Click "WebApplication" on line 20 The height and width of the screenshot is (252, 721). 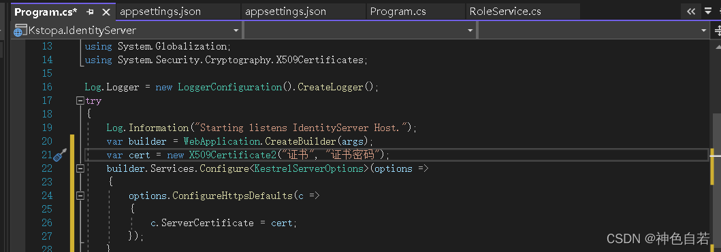[x=222, y=141]
